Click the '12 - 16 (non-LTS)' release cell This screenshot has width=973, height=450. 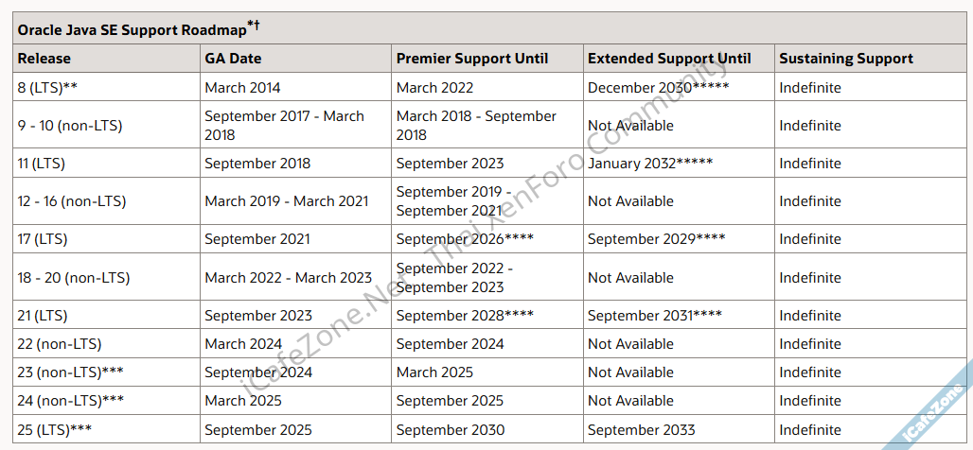click(x=72, y=201)
